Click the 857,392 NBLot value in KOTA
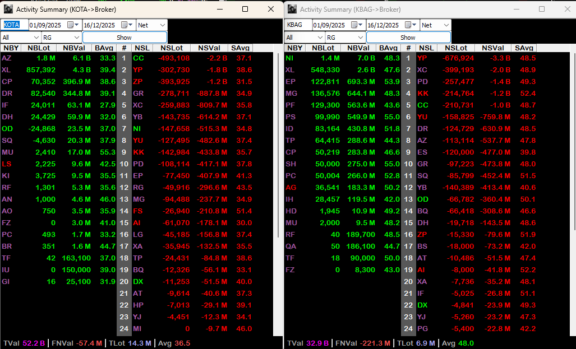Image resolution: width=576 pixels, height=349 pixels. [41, 69]
